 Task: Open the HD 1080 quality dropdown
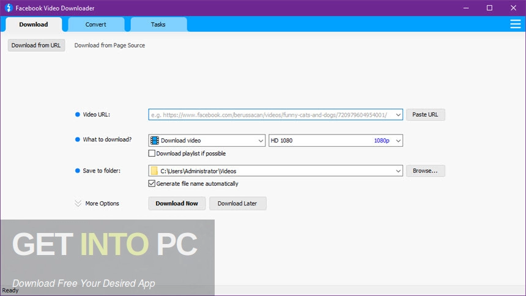coord(335,140)
